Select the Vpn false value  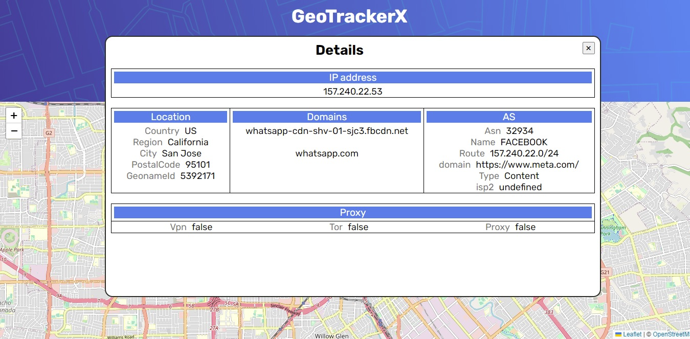(202, 227)
